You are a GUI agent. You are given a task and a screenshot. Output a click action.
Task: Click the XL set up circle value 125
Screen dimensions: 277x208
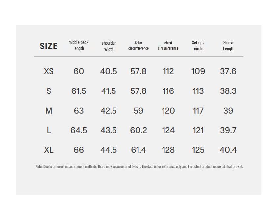[198, 150]
